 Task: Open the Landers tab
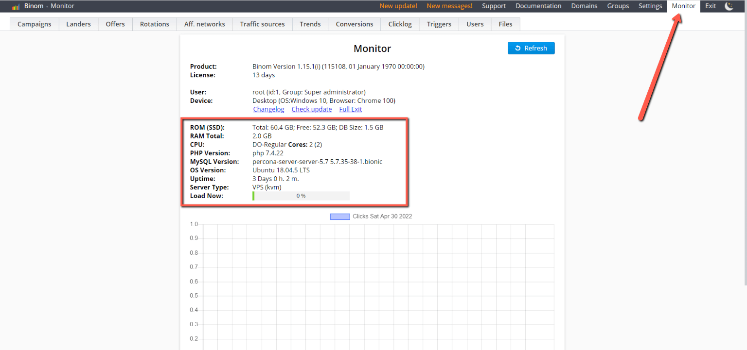(x=78, y=24)
